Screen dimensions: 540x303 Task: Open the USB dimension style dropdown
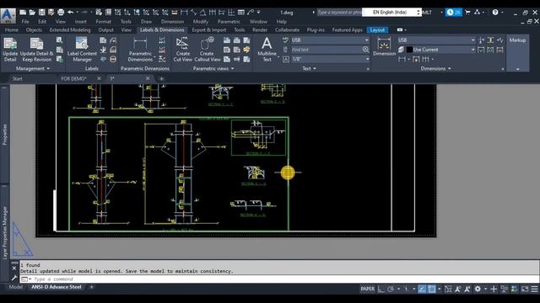click(x=436, y=40)
